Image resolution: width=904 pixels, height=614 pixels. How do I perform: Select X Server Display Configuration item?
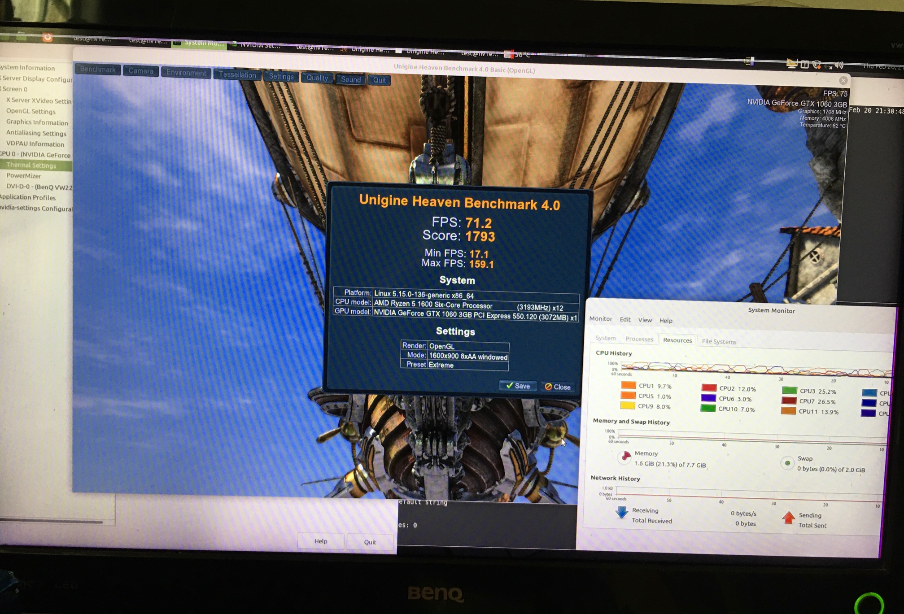37,78
